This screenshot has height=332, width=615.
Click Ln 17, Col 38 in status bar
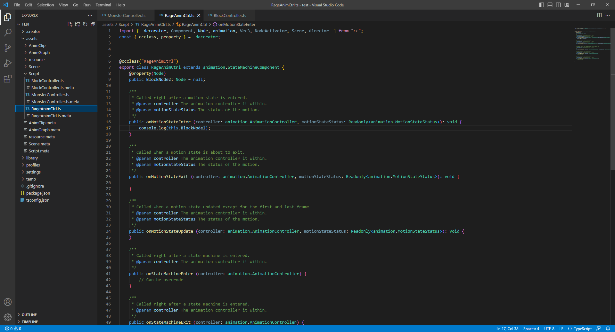pos(507,328)
